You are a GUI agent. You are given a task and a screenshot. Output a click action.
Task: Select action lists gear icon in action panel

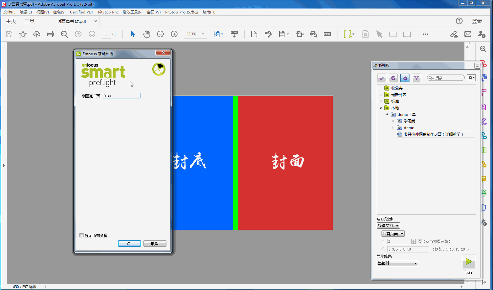(405, 78)
